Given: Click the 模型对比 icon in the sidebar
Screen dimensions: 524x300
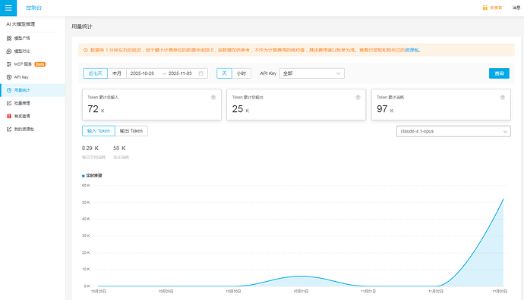Looking at the screenshot, I should (9, 52).
